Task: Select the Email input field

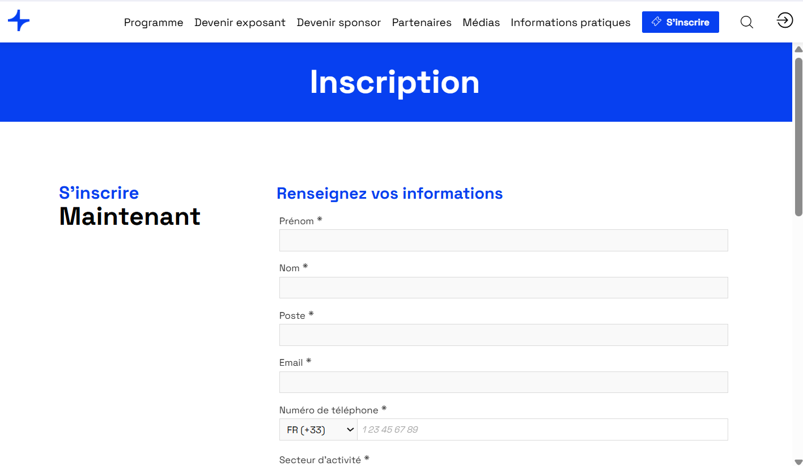Action: pos(503,382)
